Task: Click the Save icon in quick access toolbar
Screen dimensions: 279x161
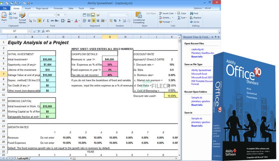Action: coord(15,3)
